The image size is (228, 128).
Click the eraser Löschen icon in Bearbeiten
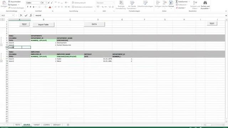pyautogui.click(x=177, y=8)
